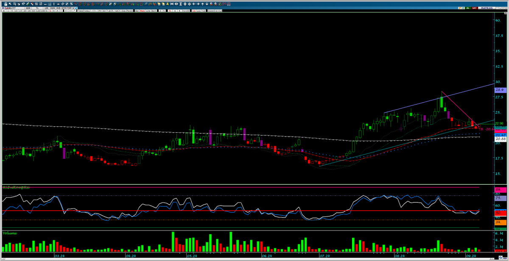The width and height of the screenshot is (509, 261).
Task: Select the KHN tab in the header
Action: (x=52, y=8)
